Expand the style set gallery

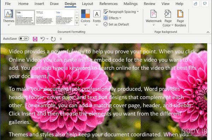point(77,23)
